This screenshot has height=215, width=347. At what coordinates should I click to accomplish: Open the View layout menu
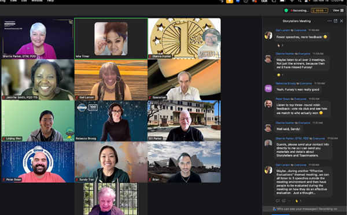point(338,10)
